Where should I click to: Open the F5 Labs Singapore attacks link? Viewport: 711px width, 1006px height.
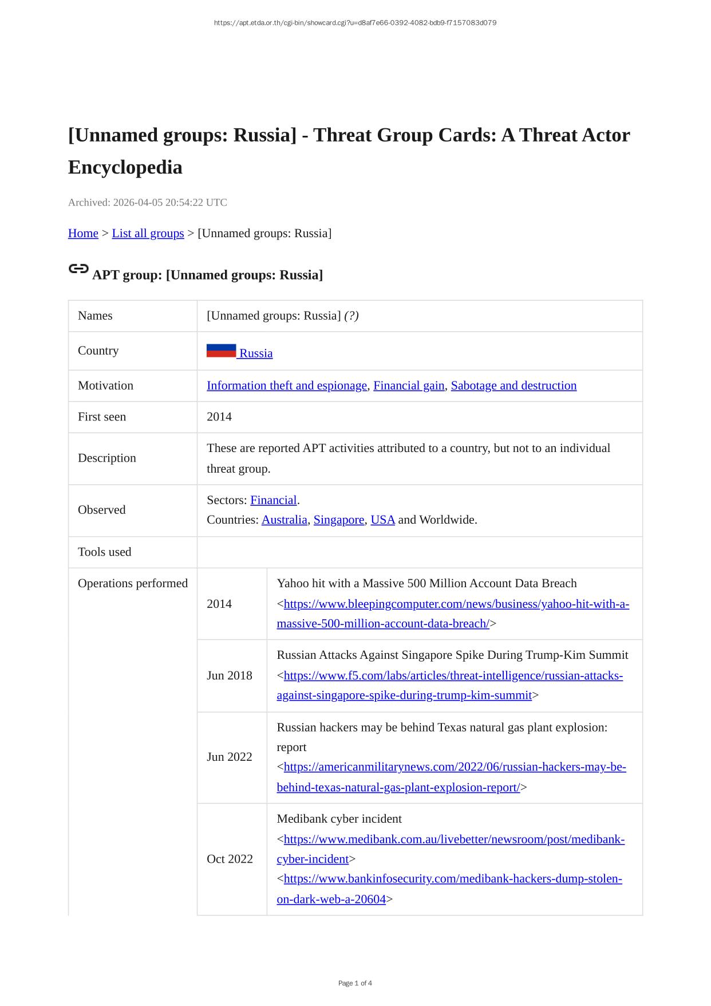pyautogui.click(x=453, y=675)
